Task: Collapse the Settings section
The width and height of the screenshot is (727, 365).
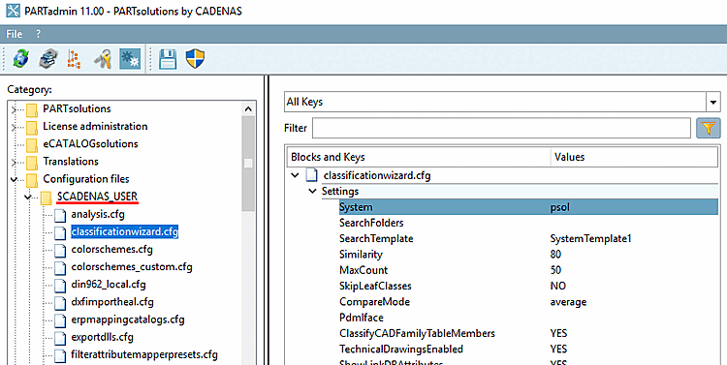Action: pyautogui.click(x=312, y=192)
